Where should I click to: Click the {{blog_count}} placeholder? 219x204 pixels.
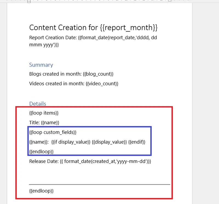(x=98, y=74)
